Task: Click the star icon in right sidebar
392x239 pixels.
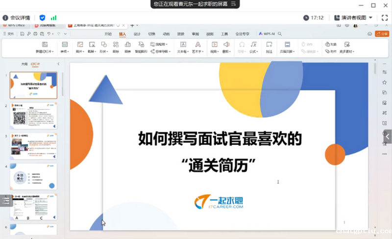Action: (x=385, y=82)
